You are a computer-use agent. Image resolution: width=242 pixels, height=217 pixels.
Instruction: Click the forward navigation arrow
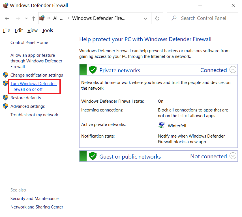click(18, 18)
